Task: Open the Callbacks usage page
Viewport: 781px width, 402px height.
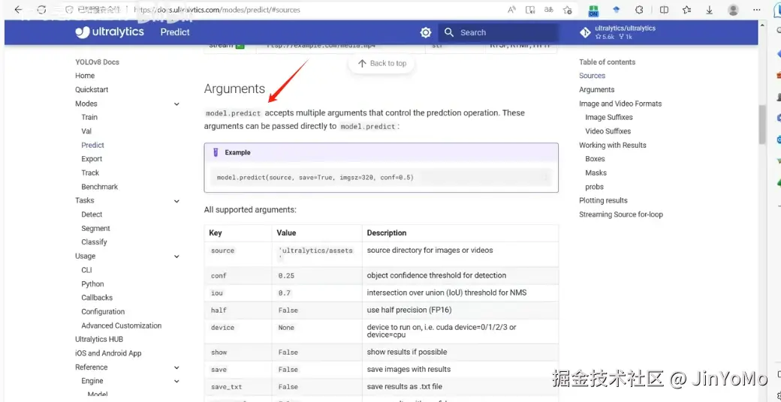Action: coord(97,298)
